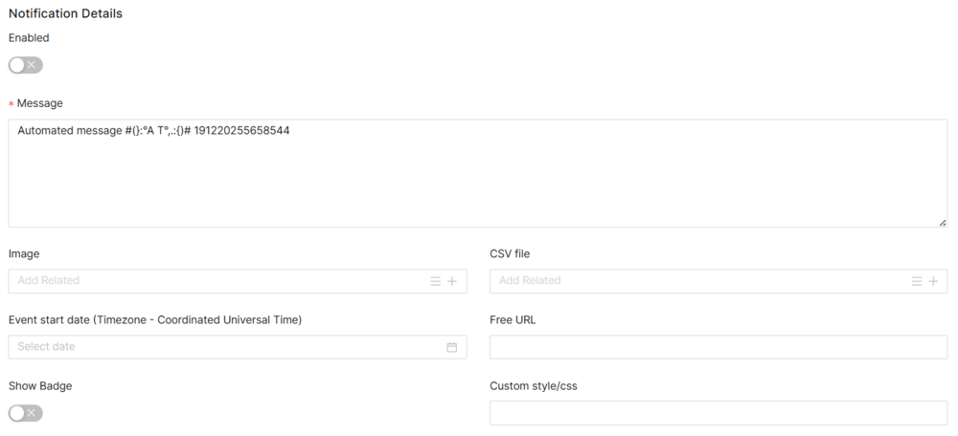Click the Custom style/css input box
Viewport: 958px width, 436px height.
click(718, 413)
